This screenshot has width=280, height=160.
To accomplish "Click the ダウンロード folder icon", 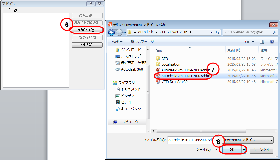I will 117,50.
